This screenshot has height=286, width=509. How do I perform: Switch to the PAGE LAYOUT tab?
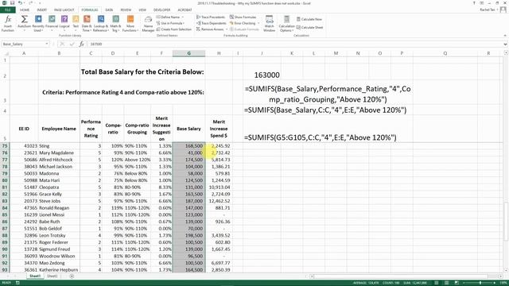[x=64, y=10]
